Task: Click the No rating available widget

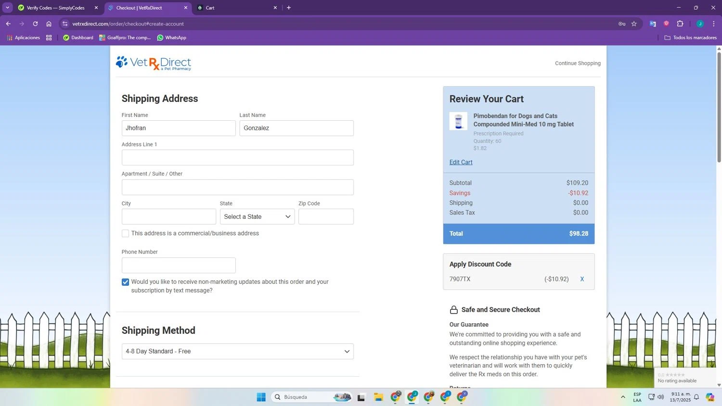Action: (x=685, y=378)
